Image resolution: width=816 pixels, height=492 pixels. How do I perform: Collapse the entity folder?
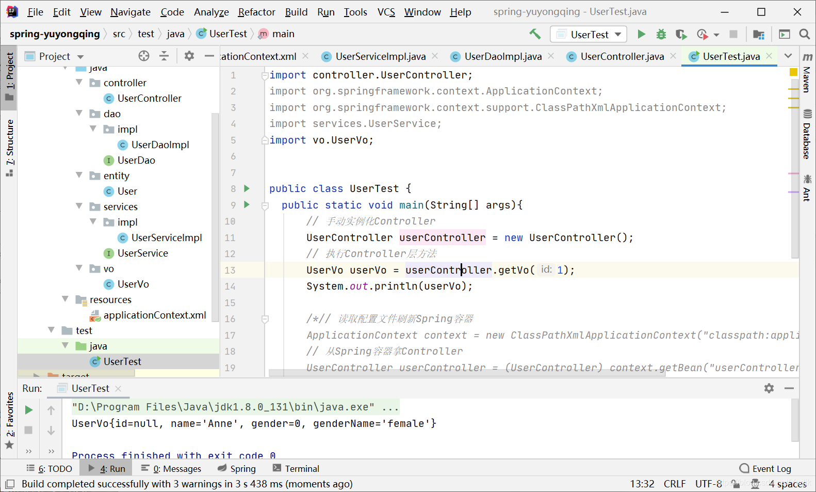click(x=79, y=175)
